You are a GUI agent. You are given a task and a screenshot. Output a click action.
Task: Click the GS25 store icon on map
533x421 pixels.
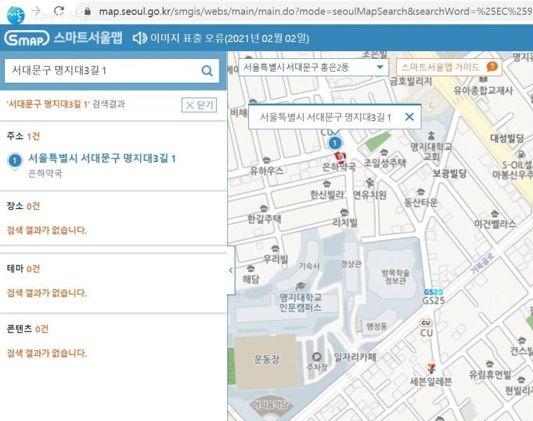click(x=433, y=292)
